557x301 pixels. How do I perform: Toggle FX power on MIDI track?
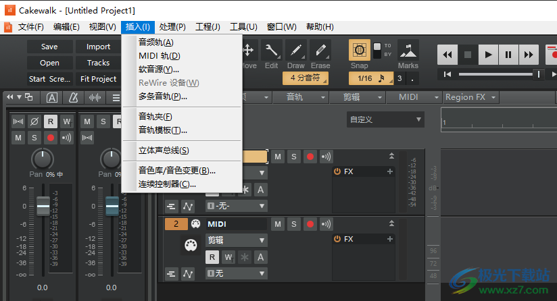[337, 239]
